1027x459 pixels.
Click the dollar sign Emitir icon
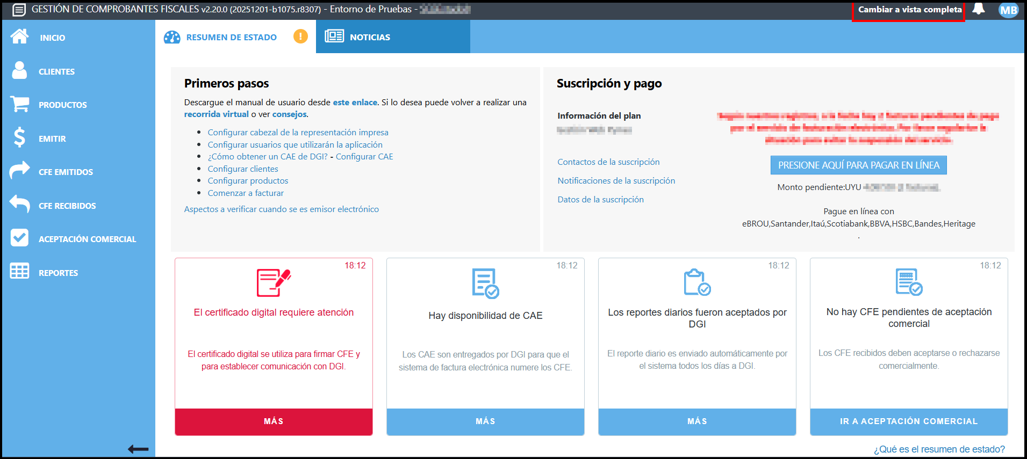20,137
